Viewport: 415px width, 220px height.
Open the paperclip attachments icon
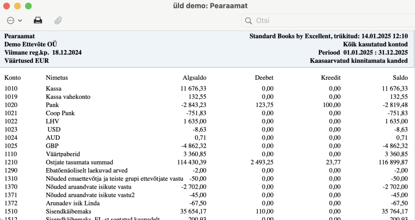58,20
